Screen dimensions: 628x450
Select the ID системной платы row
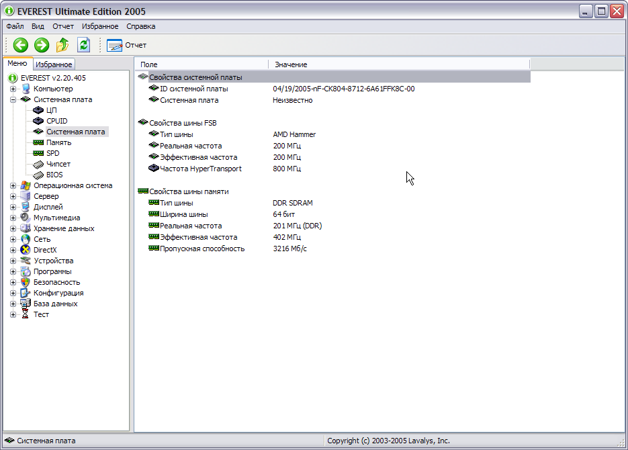(333, 89)
